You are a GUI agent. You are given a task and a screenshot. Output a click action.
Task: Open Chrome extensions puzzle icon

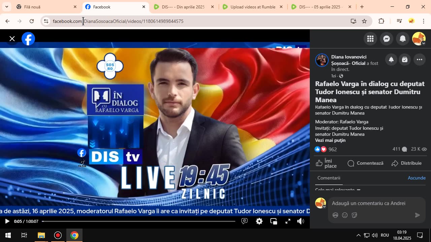382,21
